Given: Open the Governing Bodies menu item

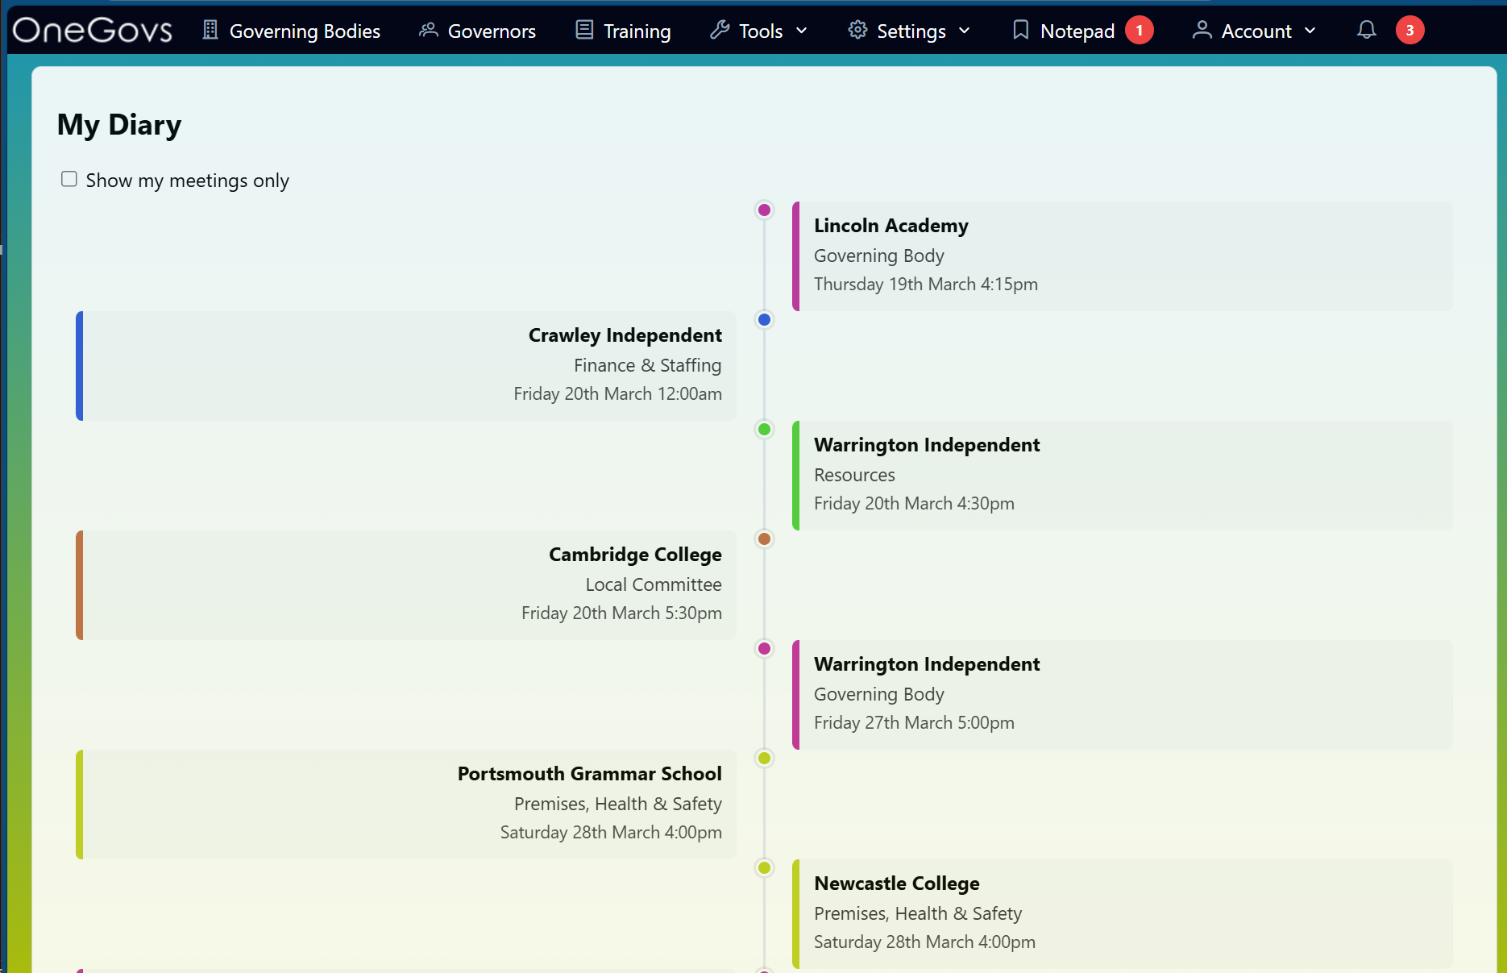Looking at the screenshot, I should (291, 31).
